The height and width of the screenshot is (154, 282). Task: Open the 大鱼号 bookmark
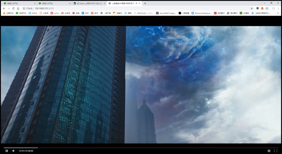[44, 13]
